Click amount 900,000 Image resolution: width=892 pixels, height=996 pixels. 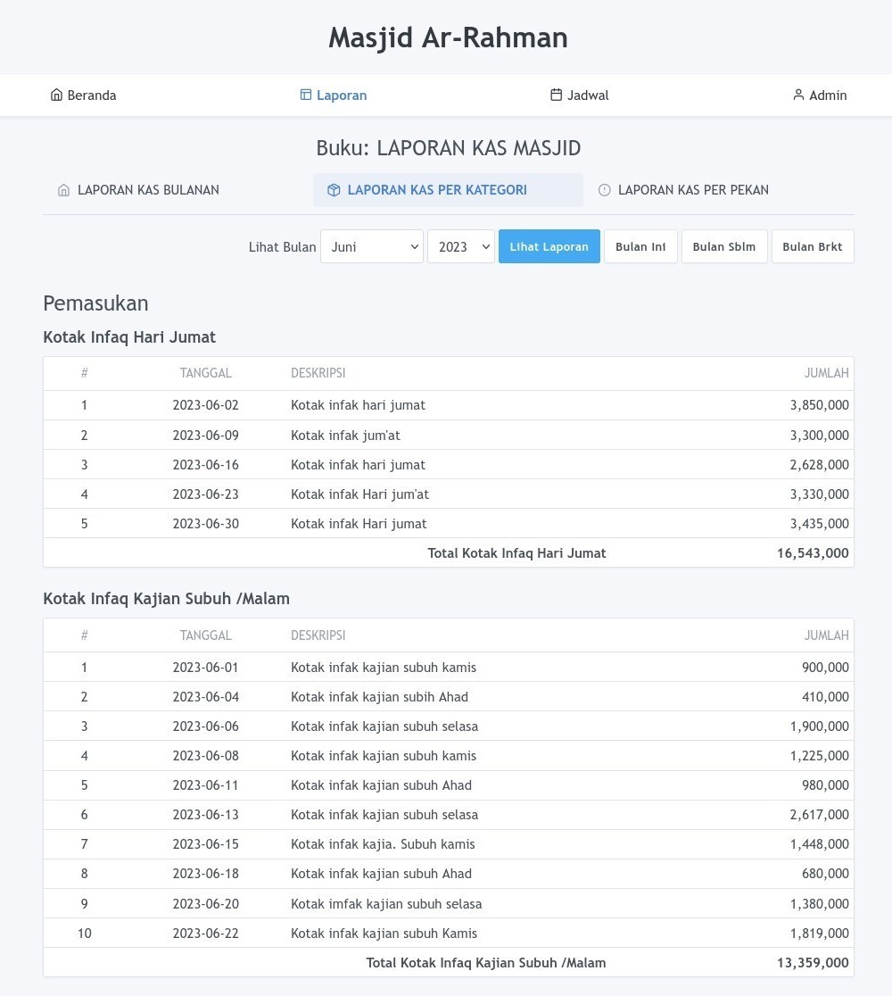pos(825,668)
